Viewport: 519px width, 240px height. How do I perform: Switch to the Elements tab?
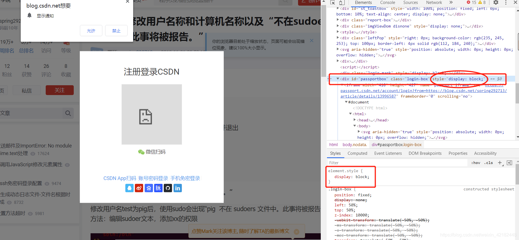pos(363,3)
